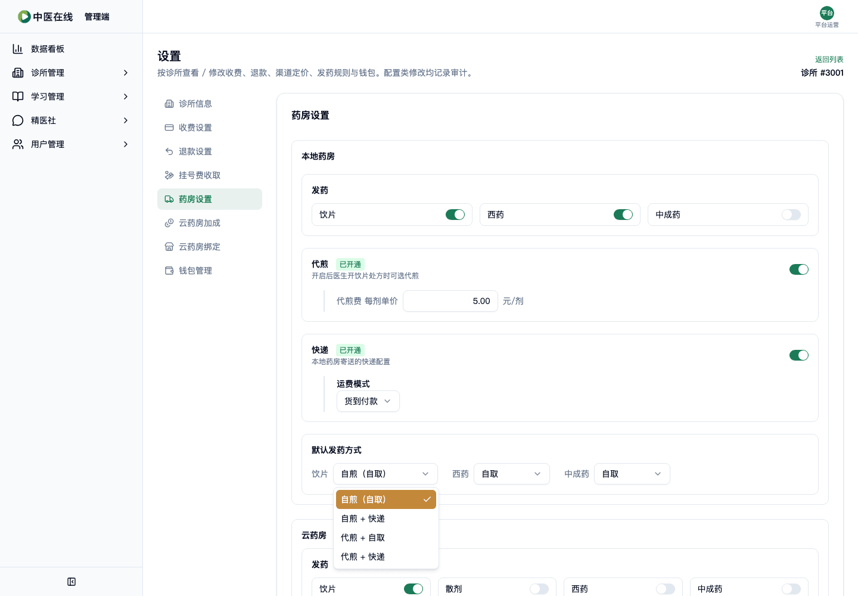Click the 平台运营 account label
Screen dimensions: 858x596
pyautogui.click(x=827, y=25)
